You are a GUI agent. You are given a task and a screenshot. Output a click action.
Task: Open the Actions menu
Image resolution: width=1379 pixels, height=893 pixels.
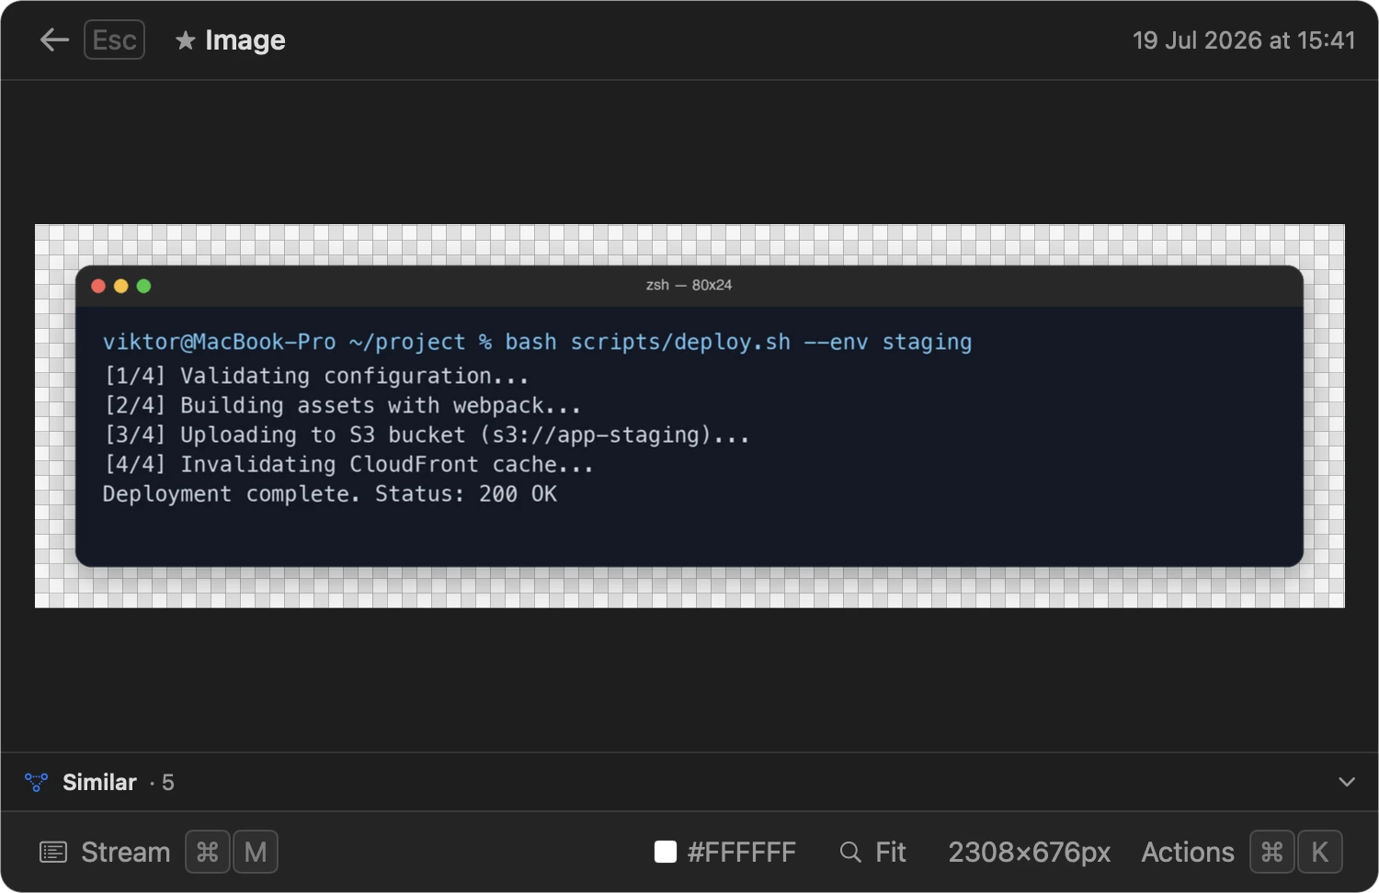point(1188,853)
